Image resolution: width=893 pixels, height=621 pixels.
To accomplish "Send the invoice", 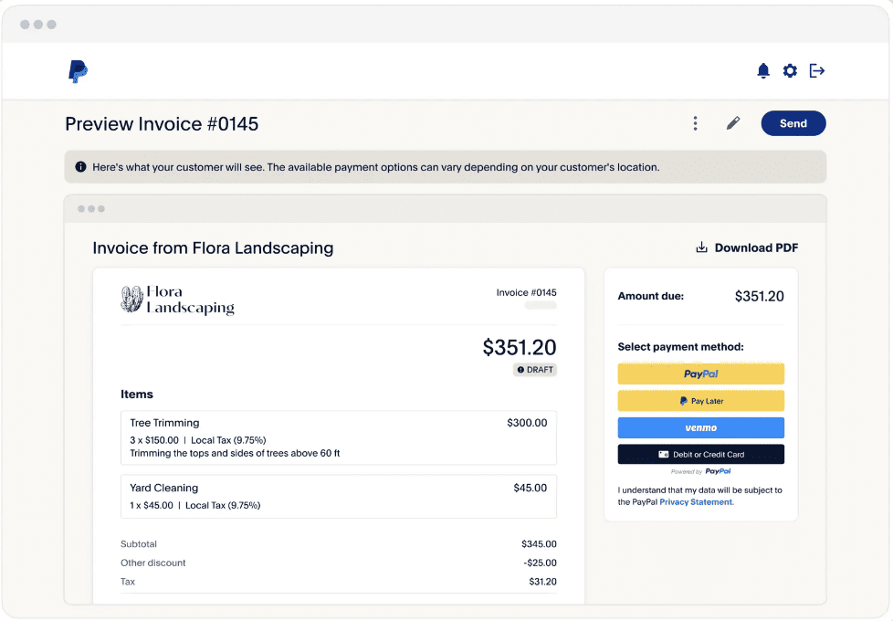I will [793, 123].
